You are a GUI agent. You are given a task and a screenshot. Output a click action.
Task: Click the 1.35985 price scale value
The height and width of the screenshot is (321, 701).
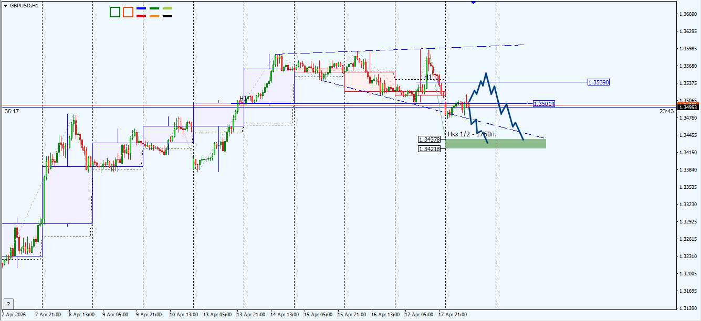click(x=688, y=49)
